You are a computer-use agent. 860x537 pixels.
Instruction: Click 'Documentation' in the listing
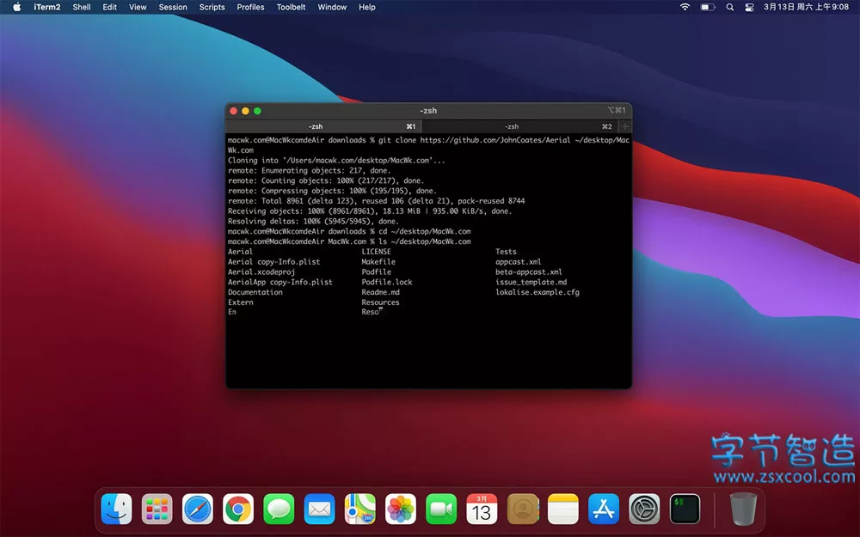(255, 292)
